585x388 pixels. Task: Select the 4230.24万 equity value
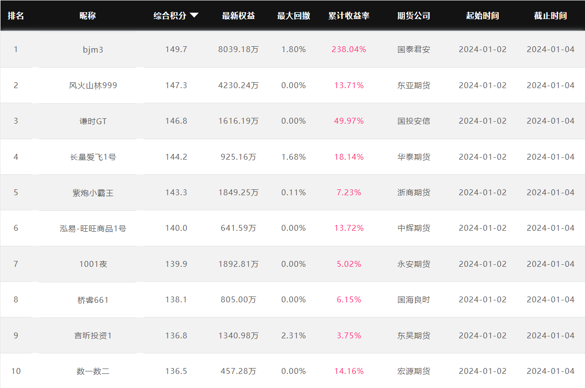239,85
